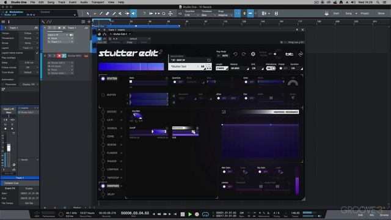Toggle the Stutter module power button
This screenshot has height=220, width=391.
tap(103, 79)
